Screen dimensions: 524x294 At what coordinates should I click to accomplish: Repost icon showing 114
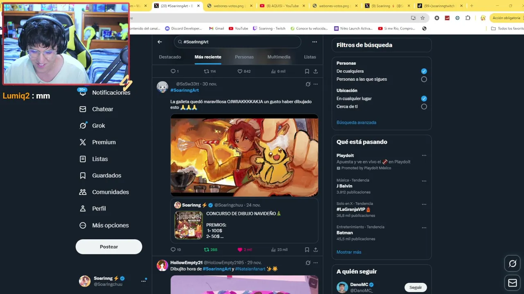click(210, 71)
